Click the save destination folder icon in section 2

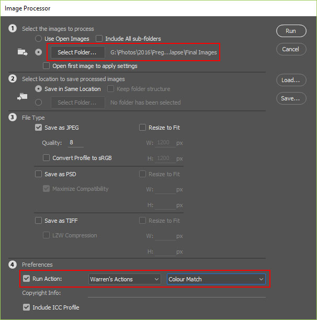click(x=22, y=97)
